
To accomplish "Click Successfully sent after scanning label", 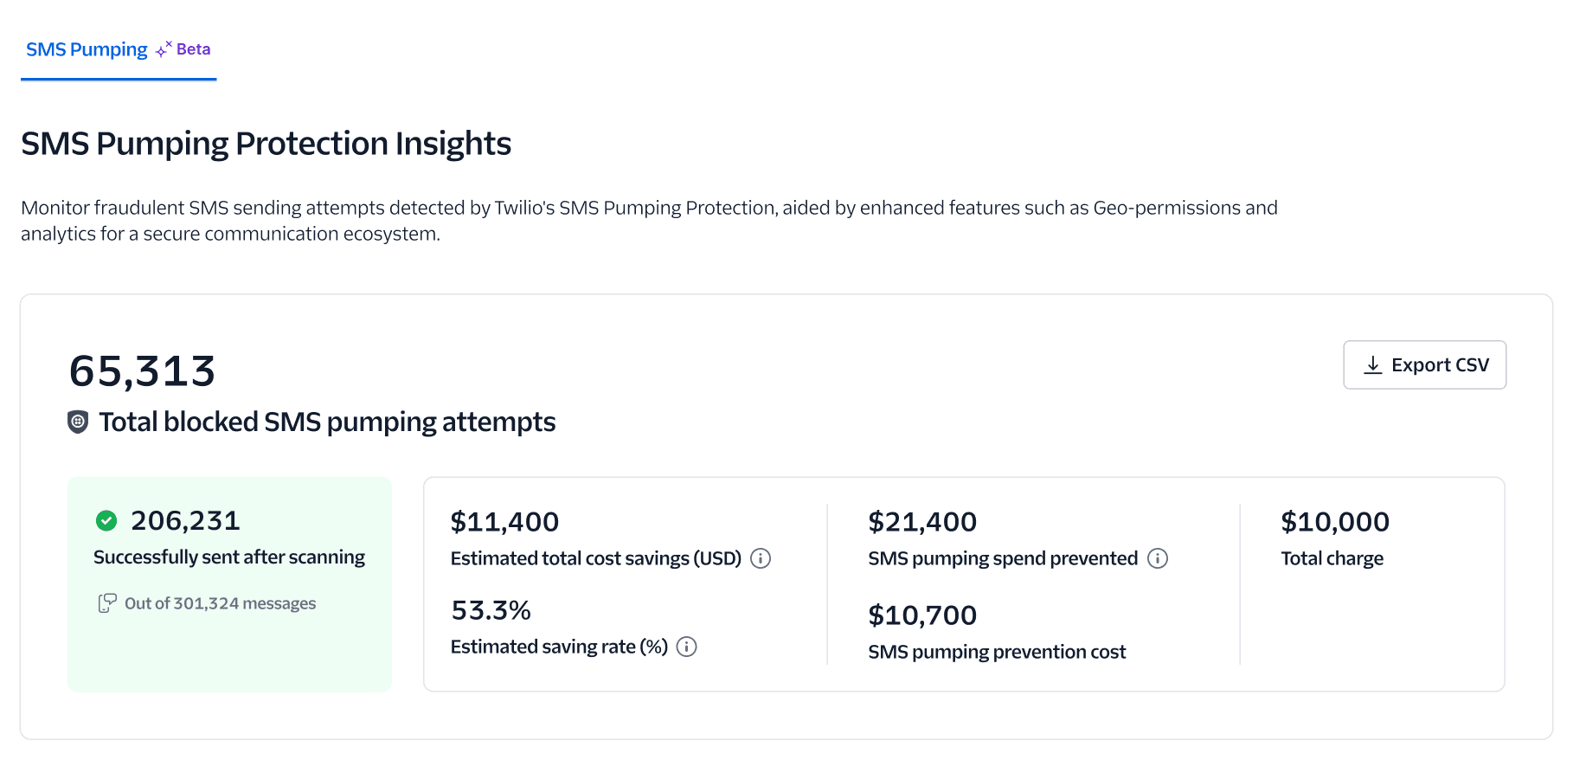I will 229,557.
